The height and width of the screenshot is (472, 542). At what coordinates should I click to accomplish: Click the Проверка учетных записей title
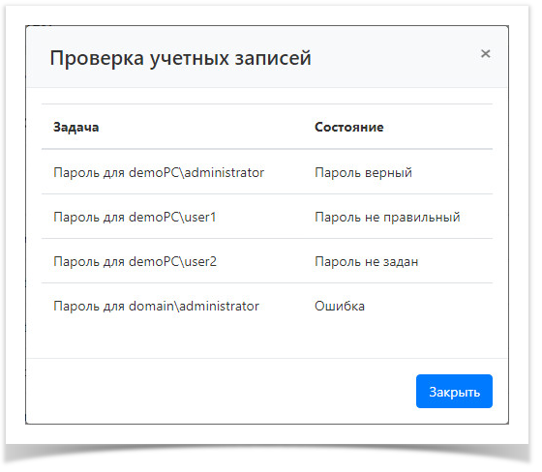pos(180,58)
